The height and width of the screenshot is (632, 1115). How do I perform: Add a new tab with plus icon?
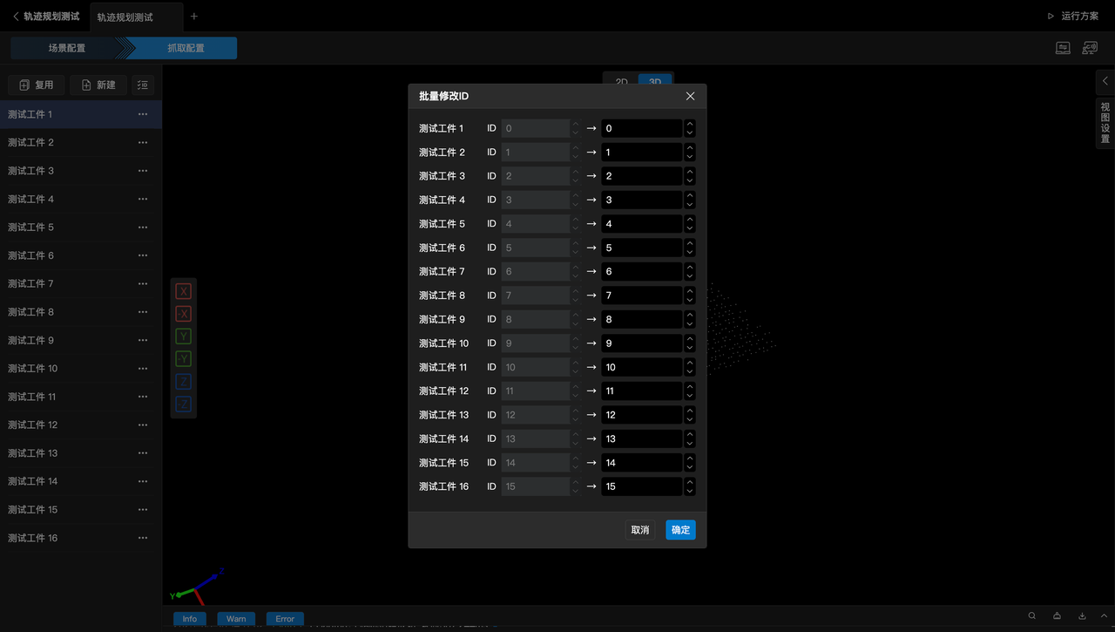point(194,17)
